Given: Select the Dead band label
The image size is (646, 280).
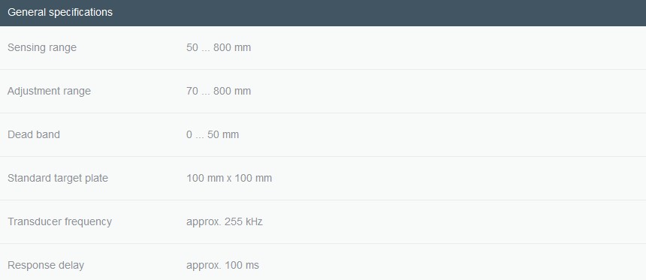Looking at the screenshot, I should point(34,134).
